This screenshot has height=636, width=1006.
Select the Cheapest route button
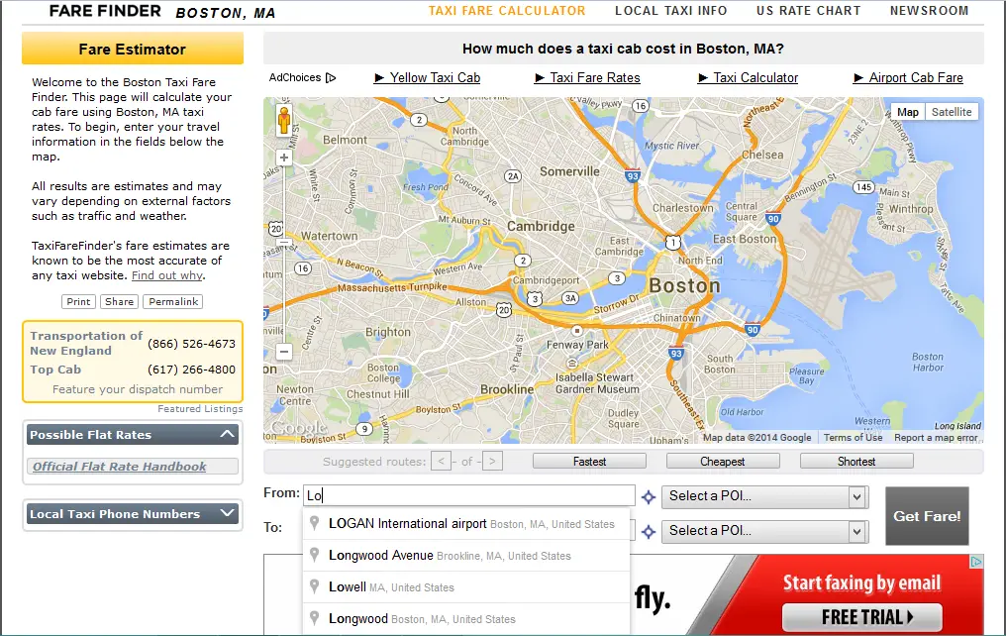click(723, 462)
